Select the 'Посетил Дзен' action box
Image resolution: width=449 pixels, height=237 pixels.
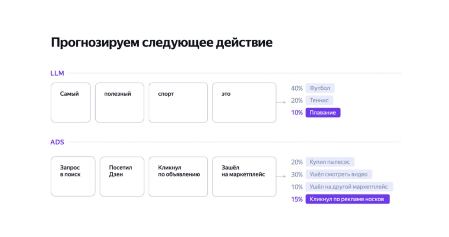coord(122,177)
